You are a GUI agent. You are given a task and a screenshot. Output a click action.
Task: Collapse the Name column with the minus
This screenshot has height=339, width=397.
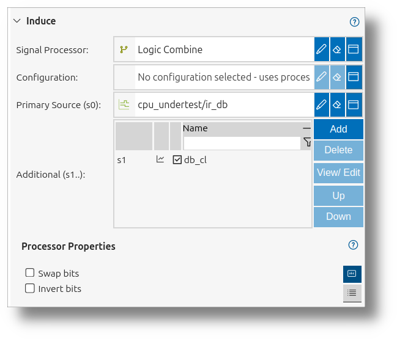[306, 128]
